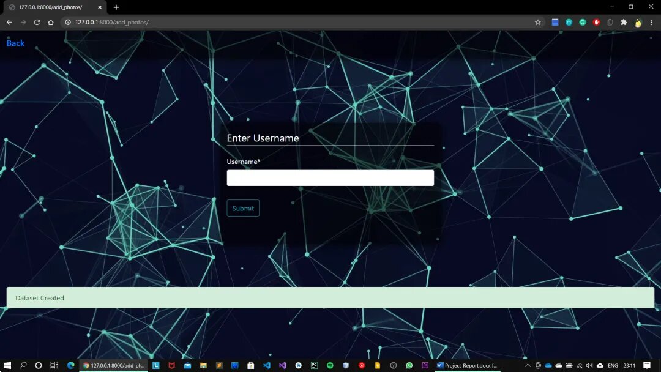Close the add_photos browser tab
The height and width of the screenshot is (372, 661).
click(100, 7)
